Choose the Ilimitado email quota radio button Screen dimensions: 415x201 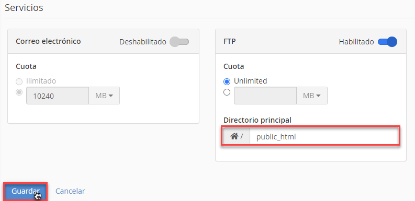pos(19,82)
